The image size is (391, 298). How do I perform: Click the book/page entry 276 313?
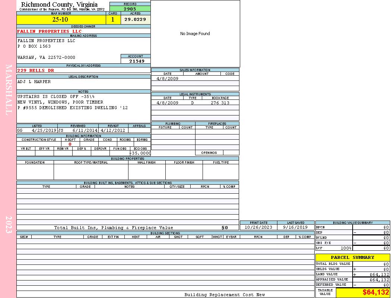pos(220,103)
